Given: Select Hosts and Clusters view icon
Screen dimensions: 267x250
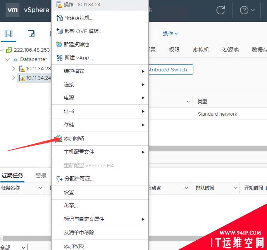Looking at the screenshot, I should [x=9, y=33].
